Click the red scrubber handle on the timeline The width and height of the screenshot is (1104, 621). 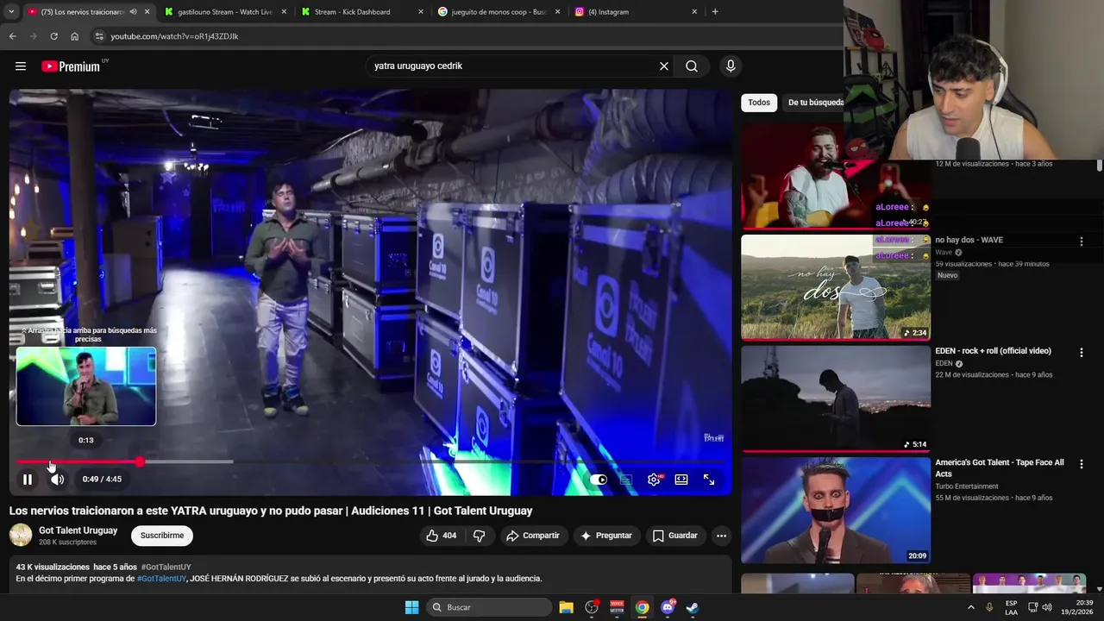point(140,462)
